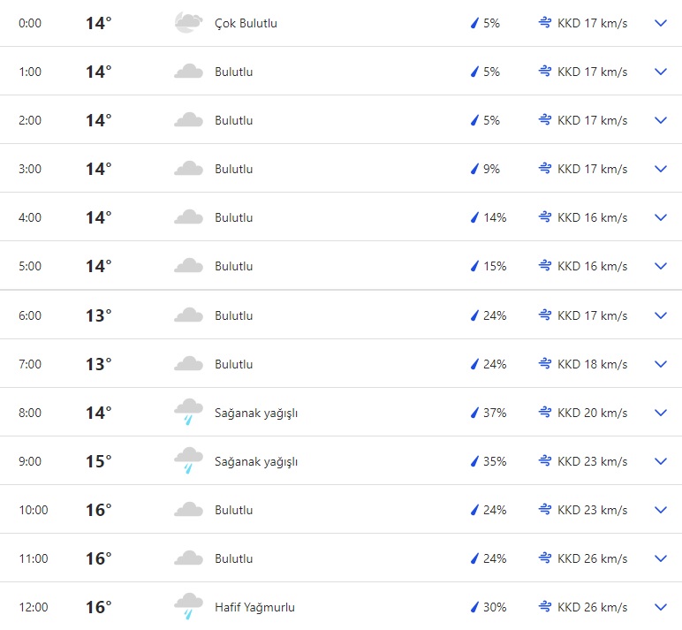Show details for the 2:00 forecast

click(x=660, y=120)
